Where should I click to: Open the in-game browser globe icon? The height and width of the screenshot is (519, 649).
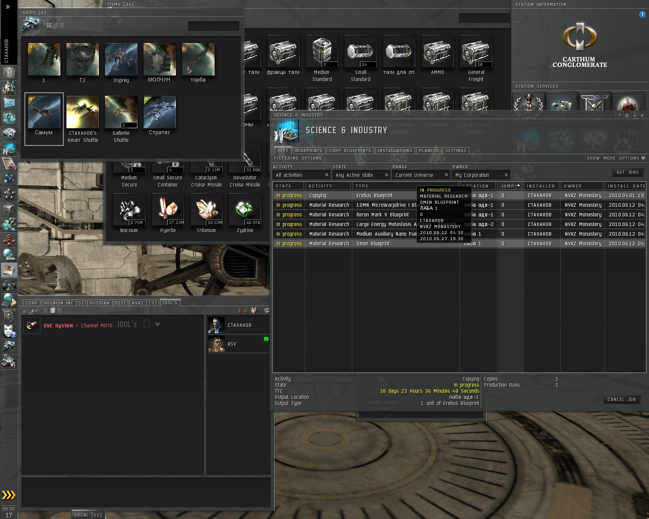(x=9, y=255)
